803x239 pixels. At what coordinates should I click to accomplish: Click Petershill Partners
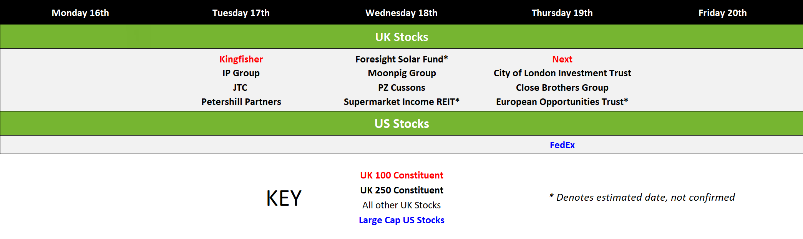pos(241,101)
